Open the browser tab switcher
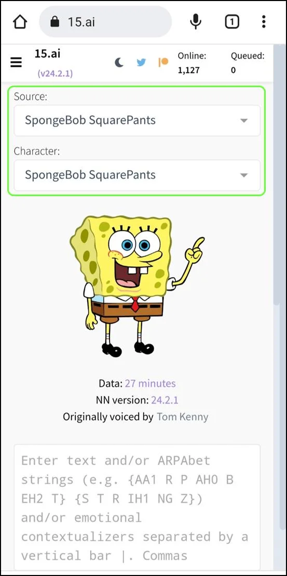Image resolution: width=287 pixels, height=576 pixels. click(231, 22)
